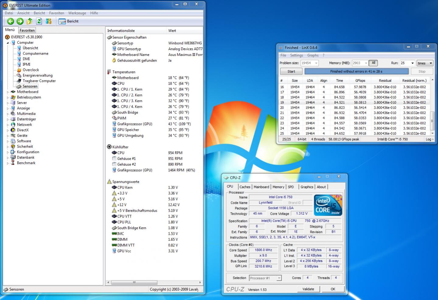
Task: Toggle the All memory button in LinX
Action: 373,63
